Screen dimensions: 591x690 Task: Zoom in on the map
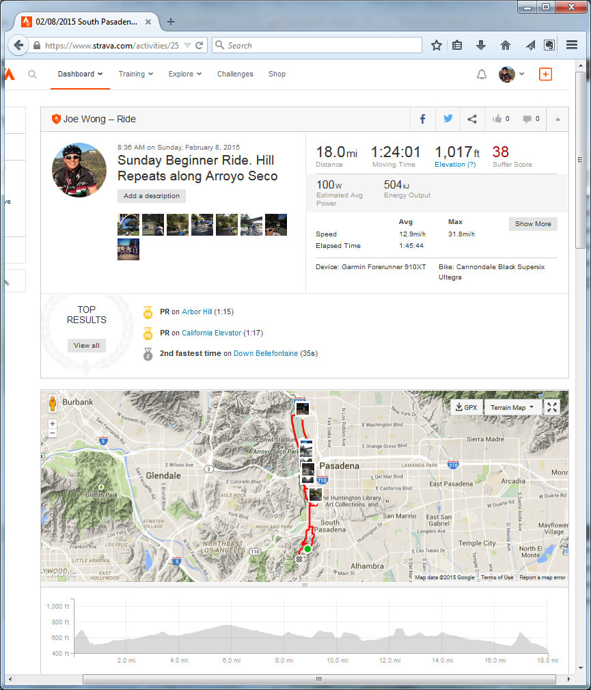click(53, 424)
